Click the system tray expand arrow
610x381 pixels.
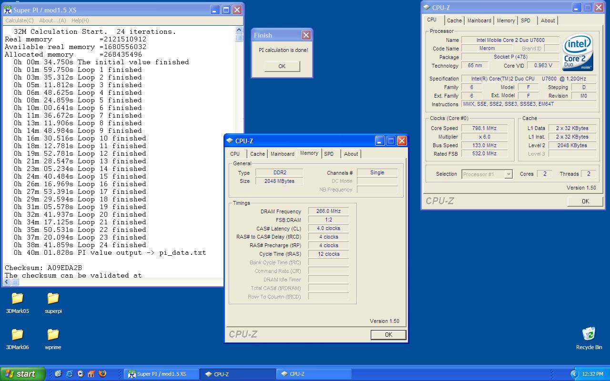click(574, 374)
